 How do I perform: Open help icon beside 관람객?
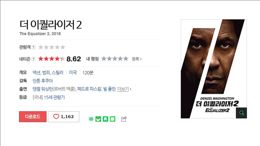[34, 47]
